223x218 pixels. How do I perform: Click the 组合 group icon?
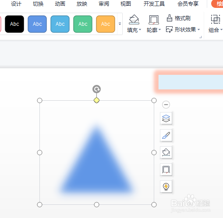[x=216, y=19]
